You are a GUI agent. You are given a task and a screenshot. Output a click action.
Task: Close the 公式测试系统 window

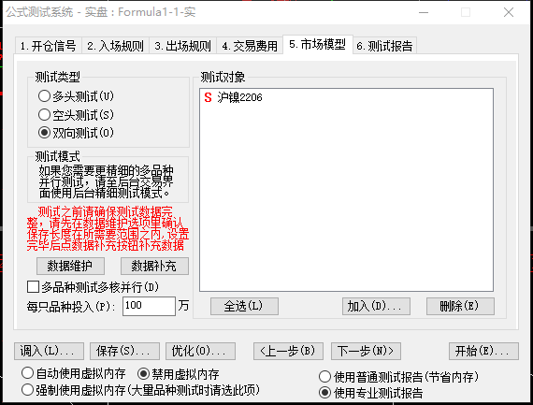click(509, 12)
